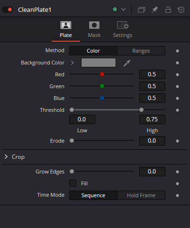Click the Threshold high handle

[x=141, y=109]
